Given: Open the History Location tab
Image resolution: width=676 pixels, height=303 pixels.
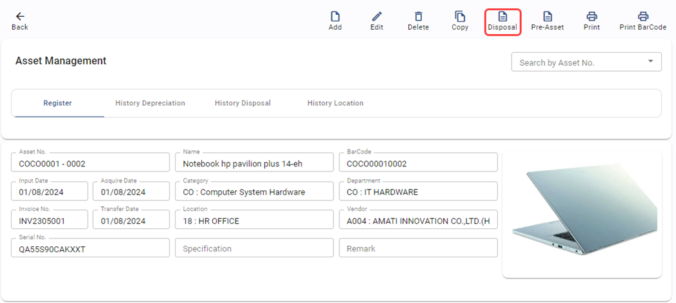Looking at the screenshot, I should click(335, 103).
